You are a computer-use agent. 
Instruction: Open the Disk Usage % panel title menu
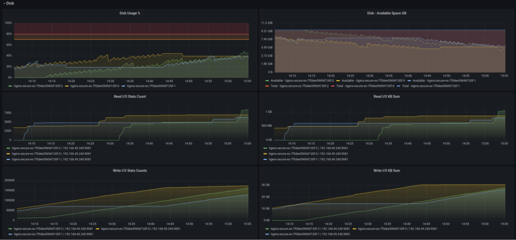[x=130, y=14]
